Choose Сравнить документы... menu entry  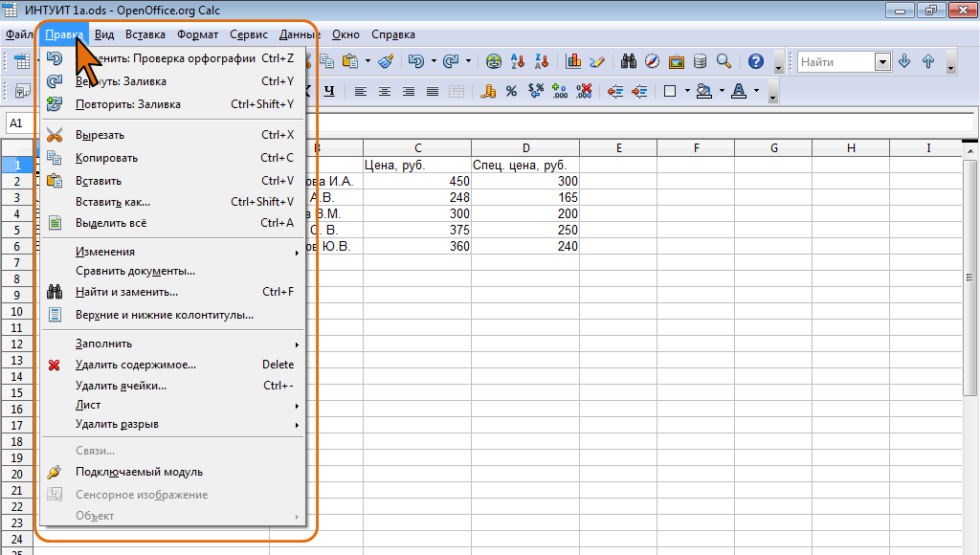172,271
